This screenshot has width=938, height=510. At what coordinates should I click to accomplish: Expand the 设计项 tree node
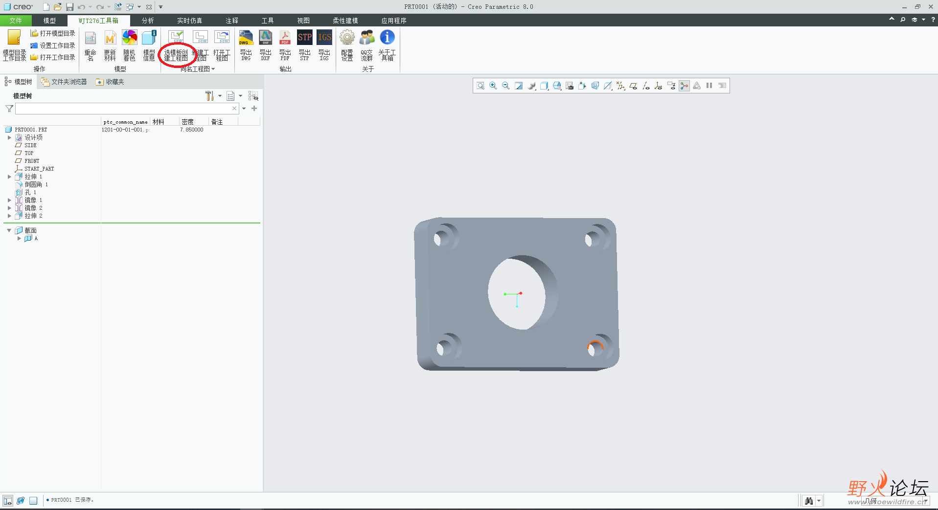pyautogui.click(x=9, y=137)
